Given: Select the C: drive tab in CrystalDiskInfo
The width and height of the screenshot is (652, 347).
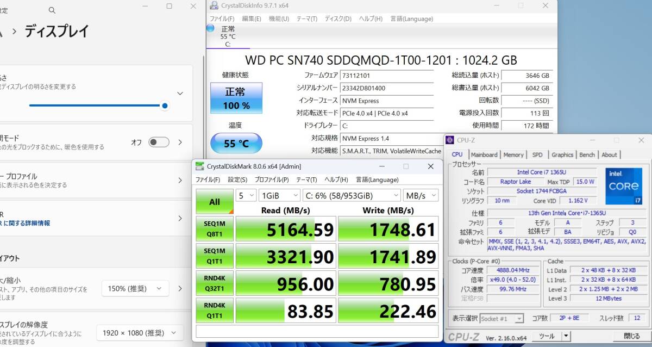Looking at the screenshot, I should [228, 36].
